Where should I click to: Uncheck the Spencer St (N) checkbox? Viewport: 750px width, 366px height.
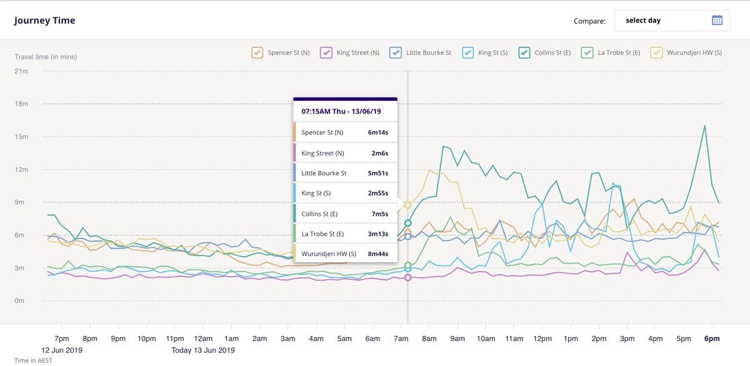coord(257,53)
